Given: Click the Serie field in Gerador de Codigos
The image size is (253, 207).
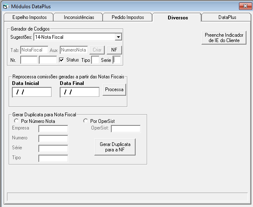Looking at the screenshot, I should pyautogui.click(x=117, y=60).
